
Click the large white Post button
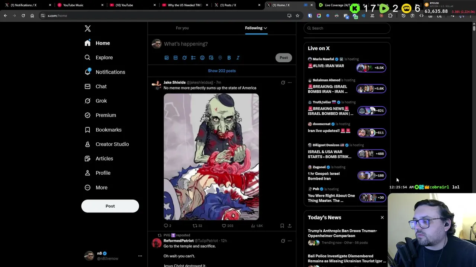click(x=110, y=206)
